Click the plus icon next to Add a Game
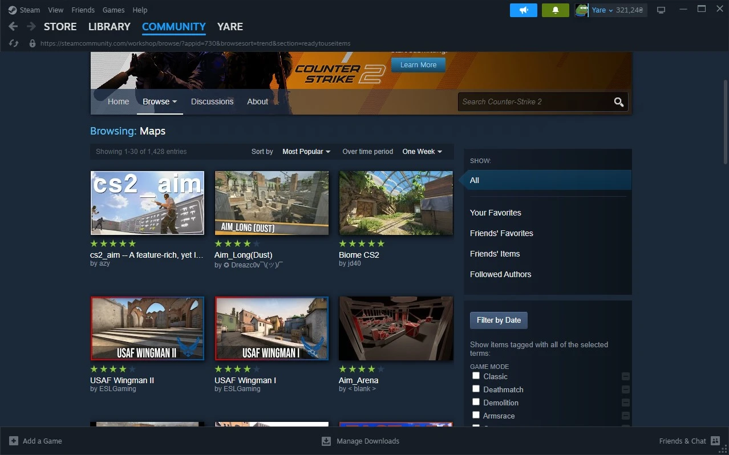Viewport: 729px width, 455px height. click(x=13, y=441)
